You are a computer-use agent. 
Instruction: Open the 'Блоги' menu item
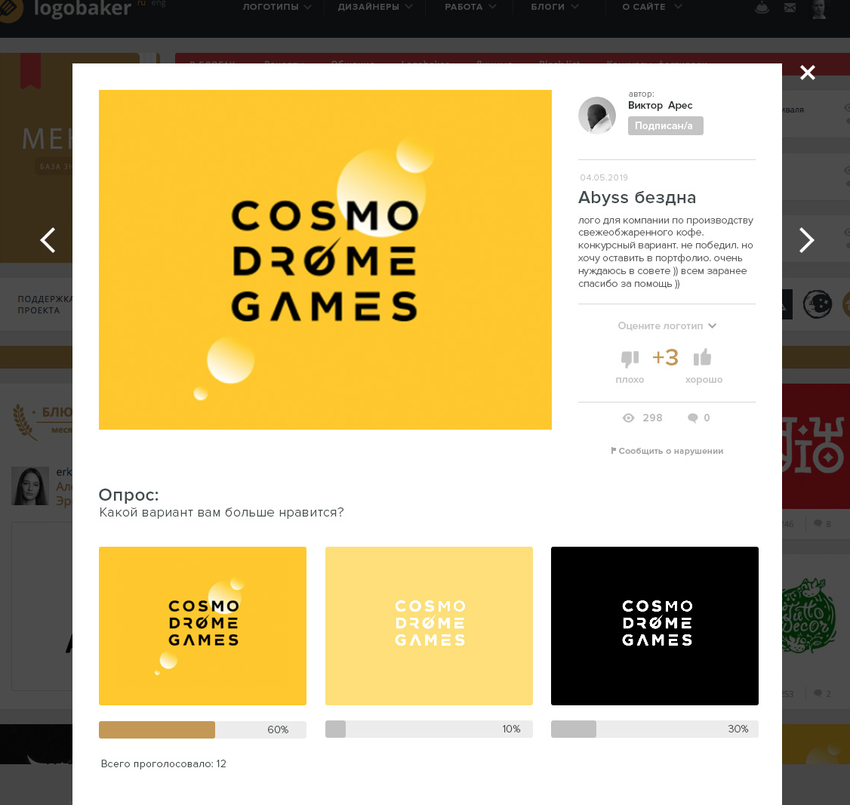point(554,7)
